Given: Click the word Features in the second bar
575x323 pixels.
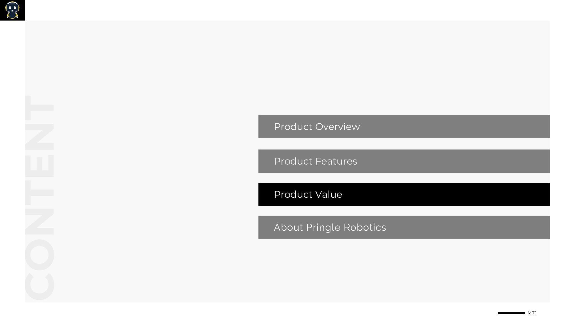Looking at the screenshot, I should point(336,161).
